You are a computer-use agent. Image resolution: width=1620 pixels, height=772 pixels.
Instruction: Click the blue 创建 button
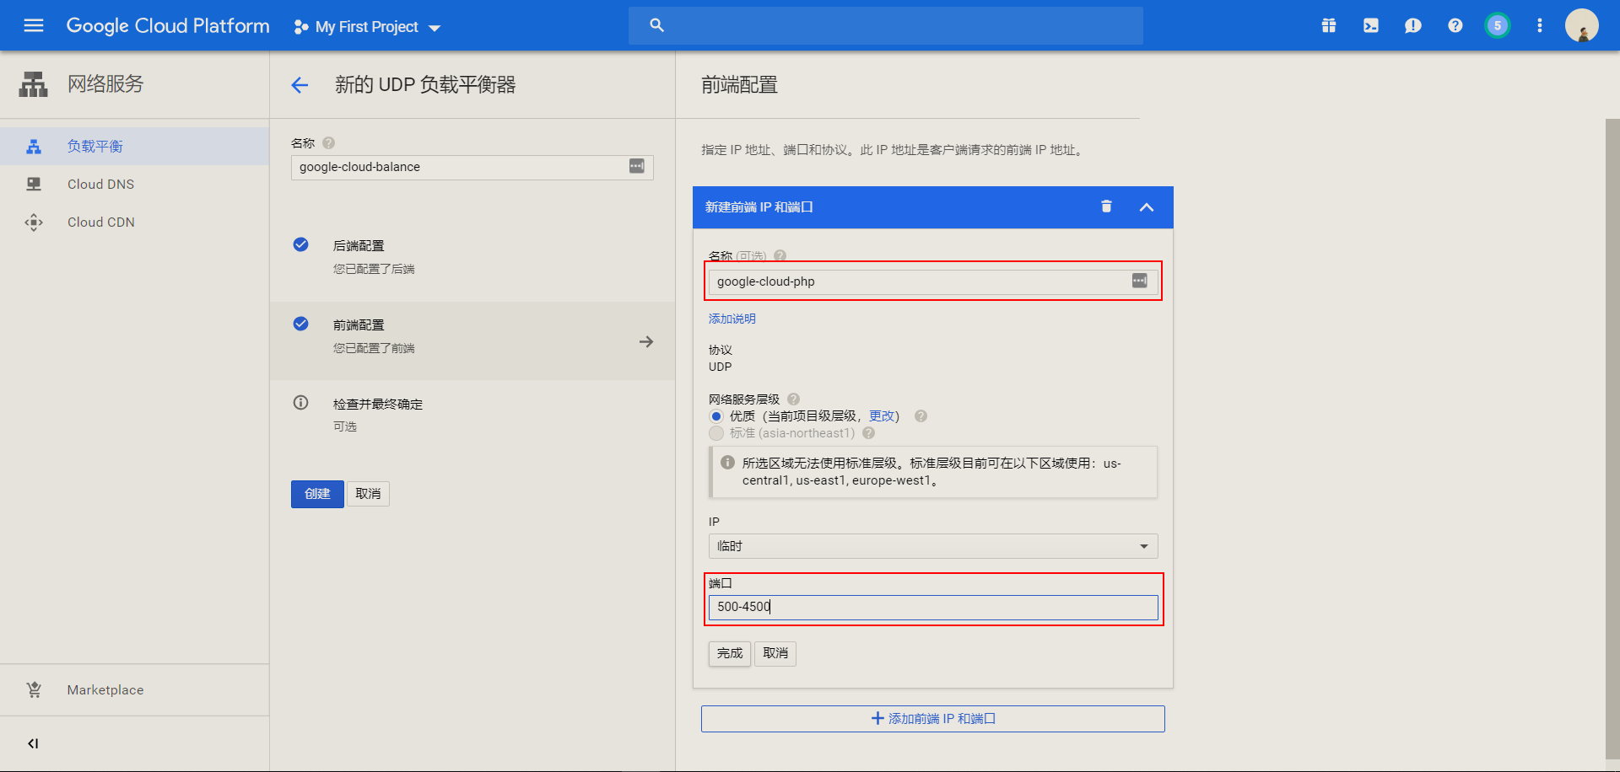coord(317,494)
